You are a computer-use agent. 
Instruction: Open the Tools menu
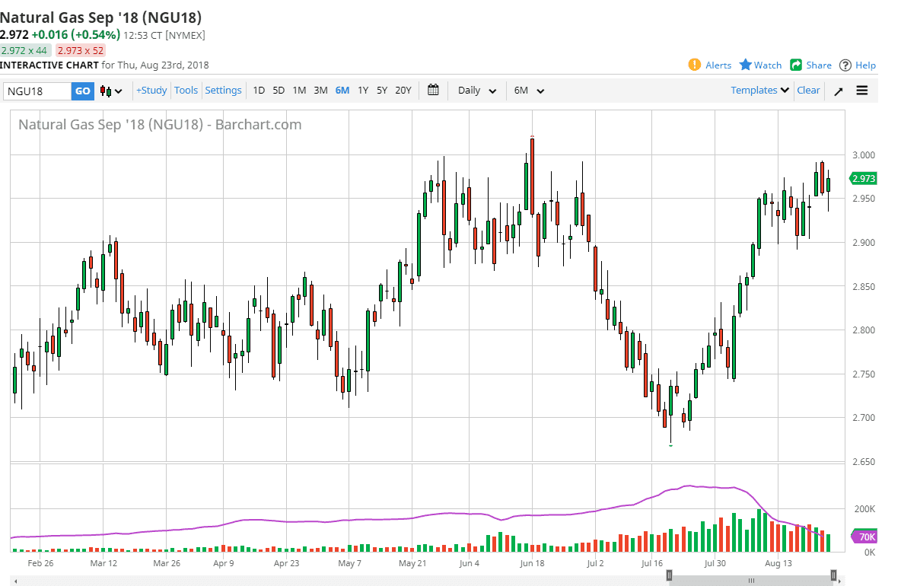(x=186, y=91)
